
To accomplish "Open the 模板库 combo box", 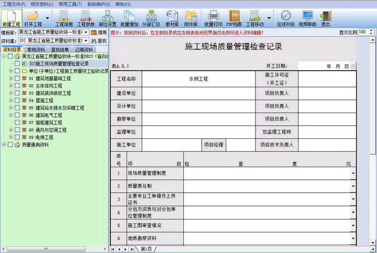I will (x=54, y=32).
